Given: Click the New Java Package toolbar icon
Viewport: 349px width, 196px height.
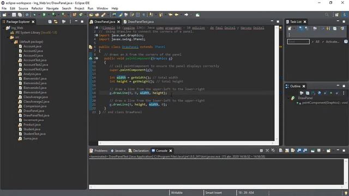Looking at the screenshot, I should 74,15.
